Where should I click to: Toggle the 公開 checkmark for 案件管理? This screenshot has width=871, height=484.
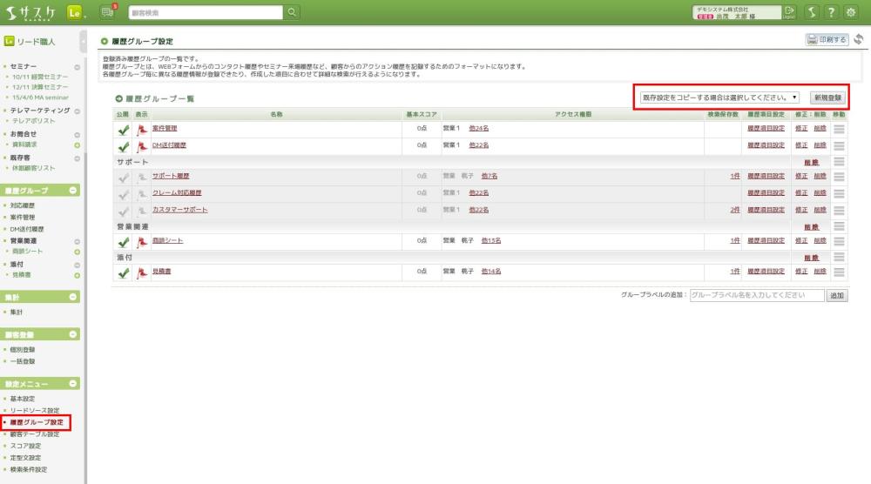124,129
